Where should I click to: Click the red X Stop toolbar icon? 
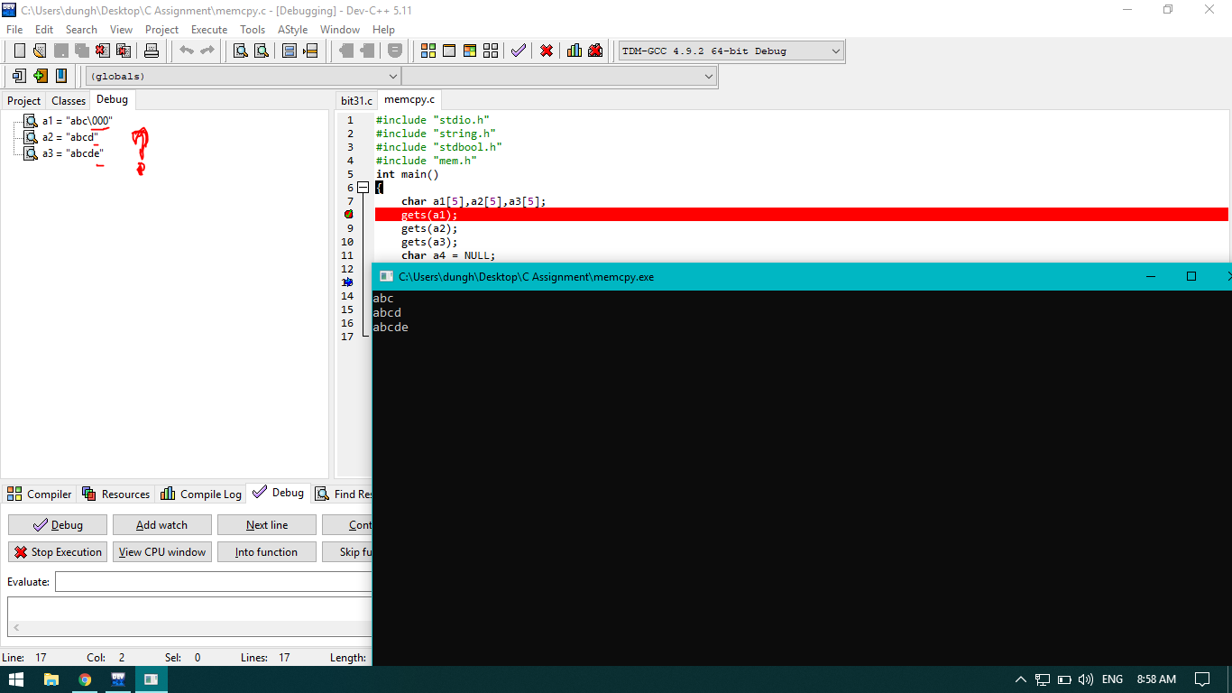tap(547, 51)
